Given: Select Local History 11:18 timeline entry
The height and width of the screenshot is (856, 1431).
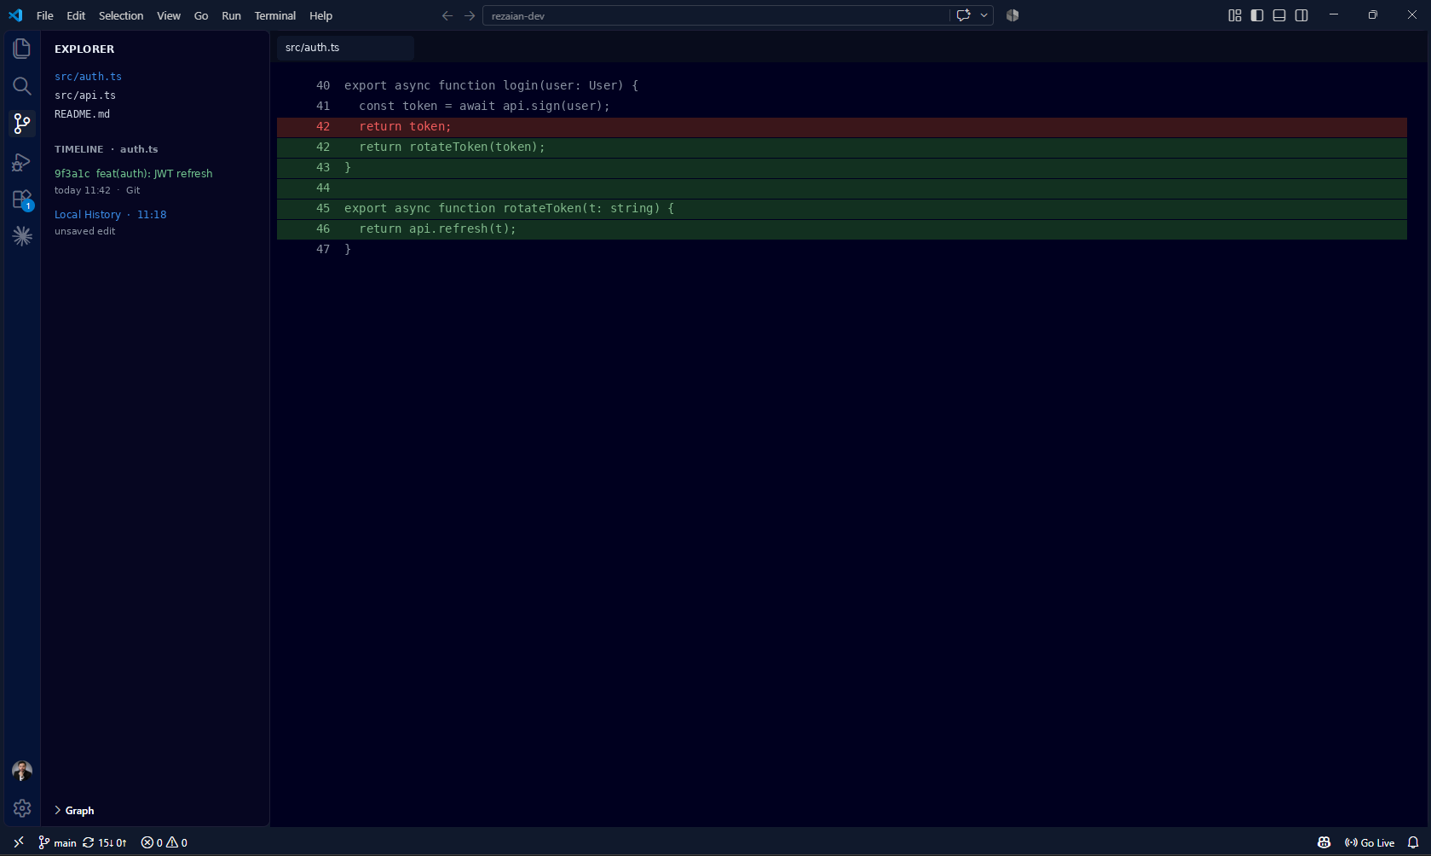Looking at the screenshot, I should [111, 214].
